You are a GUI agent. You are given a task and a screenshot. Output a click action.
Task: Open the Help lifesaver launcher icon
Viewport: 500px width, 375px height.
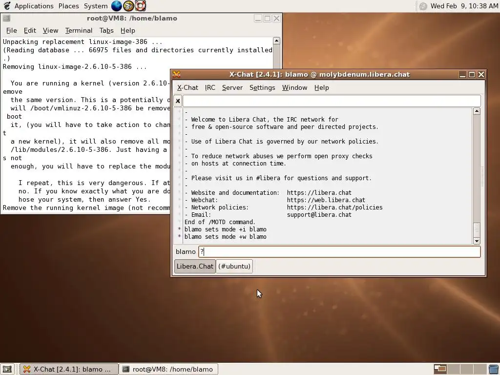click(x=140, y=6)
